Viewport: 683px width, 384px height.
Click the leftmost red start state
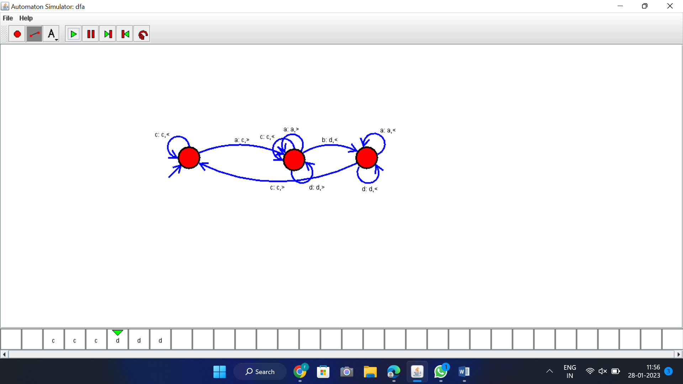189,158
